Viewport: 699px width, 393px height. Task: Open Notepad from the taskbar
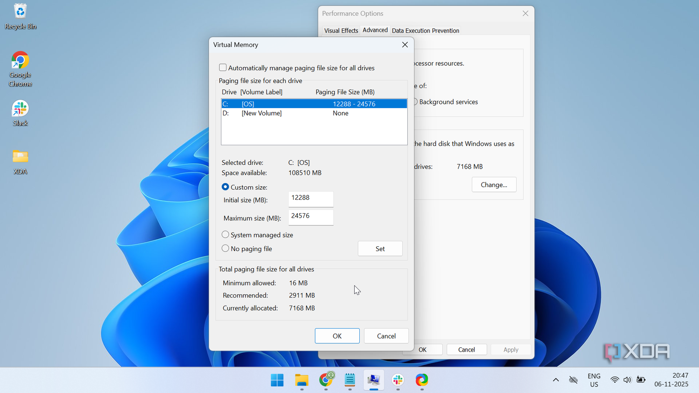(349, 380)
